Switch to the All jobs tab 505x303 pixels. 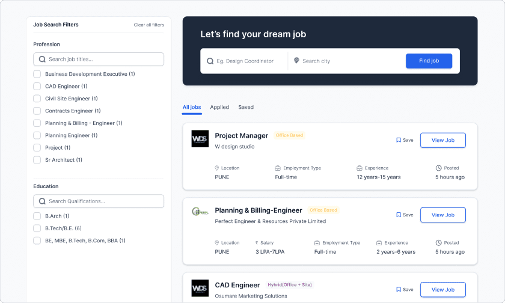point(192,107)
